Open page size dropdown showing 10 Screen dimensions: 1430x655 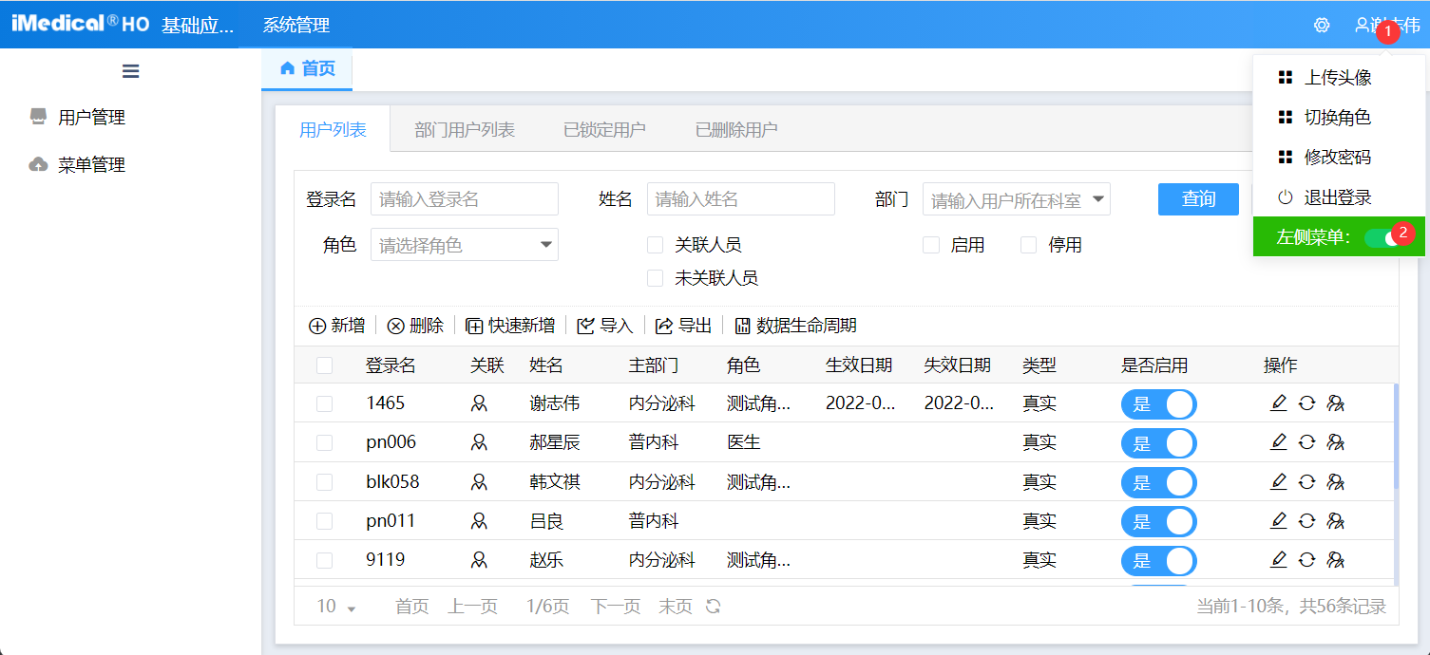coord(336,607)
